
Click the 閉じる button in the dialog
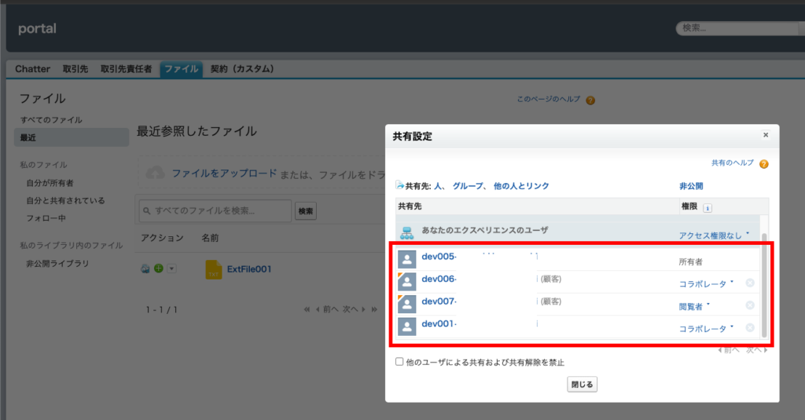click(x=583, y=385)
